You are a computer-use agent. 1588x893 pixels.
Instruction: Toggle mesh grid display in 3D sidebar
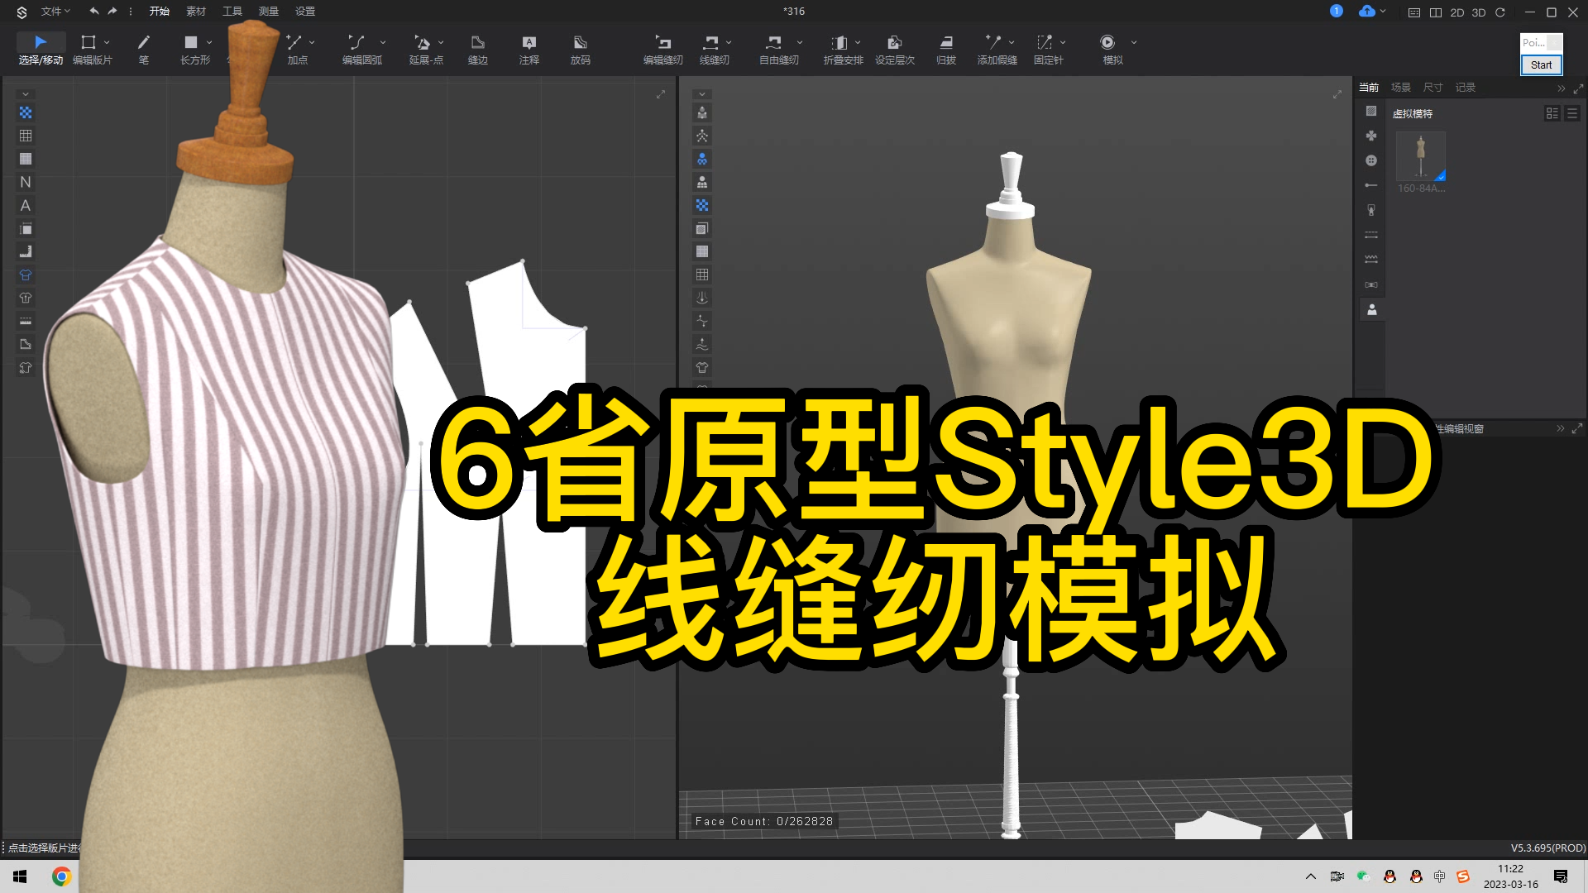[x=702, y=275]
